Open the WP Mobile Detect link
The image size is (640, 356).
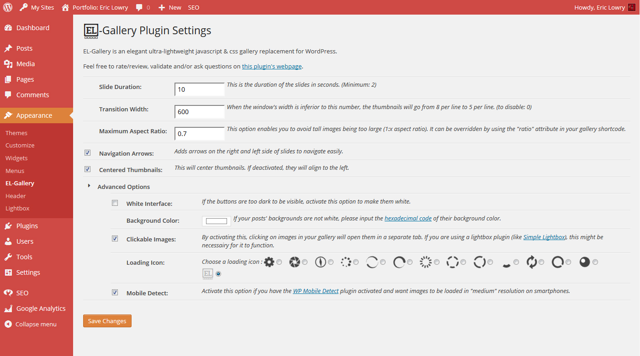pyautogui.click(x=316, y=291)
